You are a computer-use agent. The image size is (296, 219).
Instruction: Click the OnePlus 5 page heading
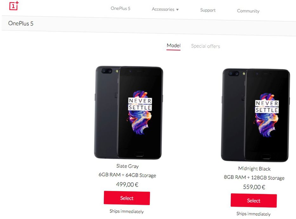click(21, 23)
